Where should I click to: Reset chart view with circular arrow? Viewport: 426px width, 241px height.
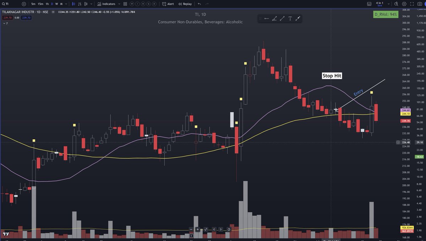(229, 229)
